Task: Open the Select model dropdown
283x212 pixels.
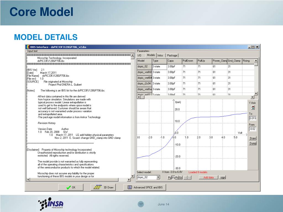Action: point(158,177)
